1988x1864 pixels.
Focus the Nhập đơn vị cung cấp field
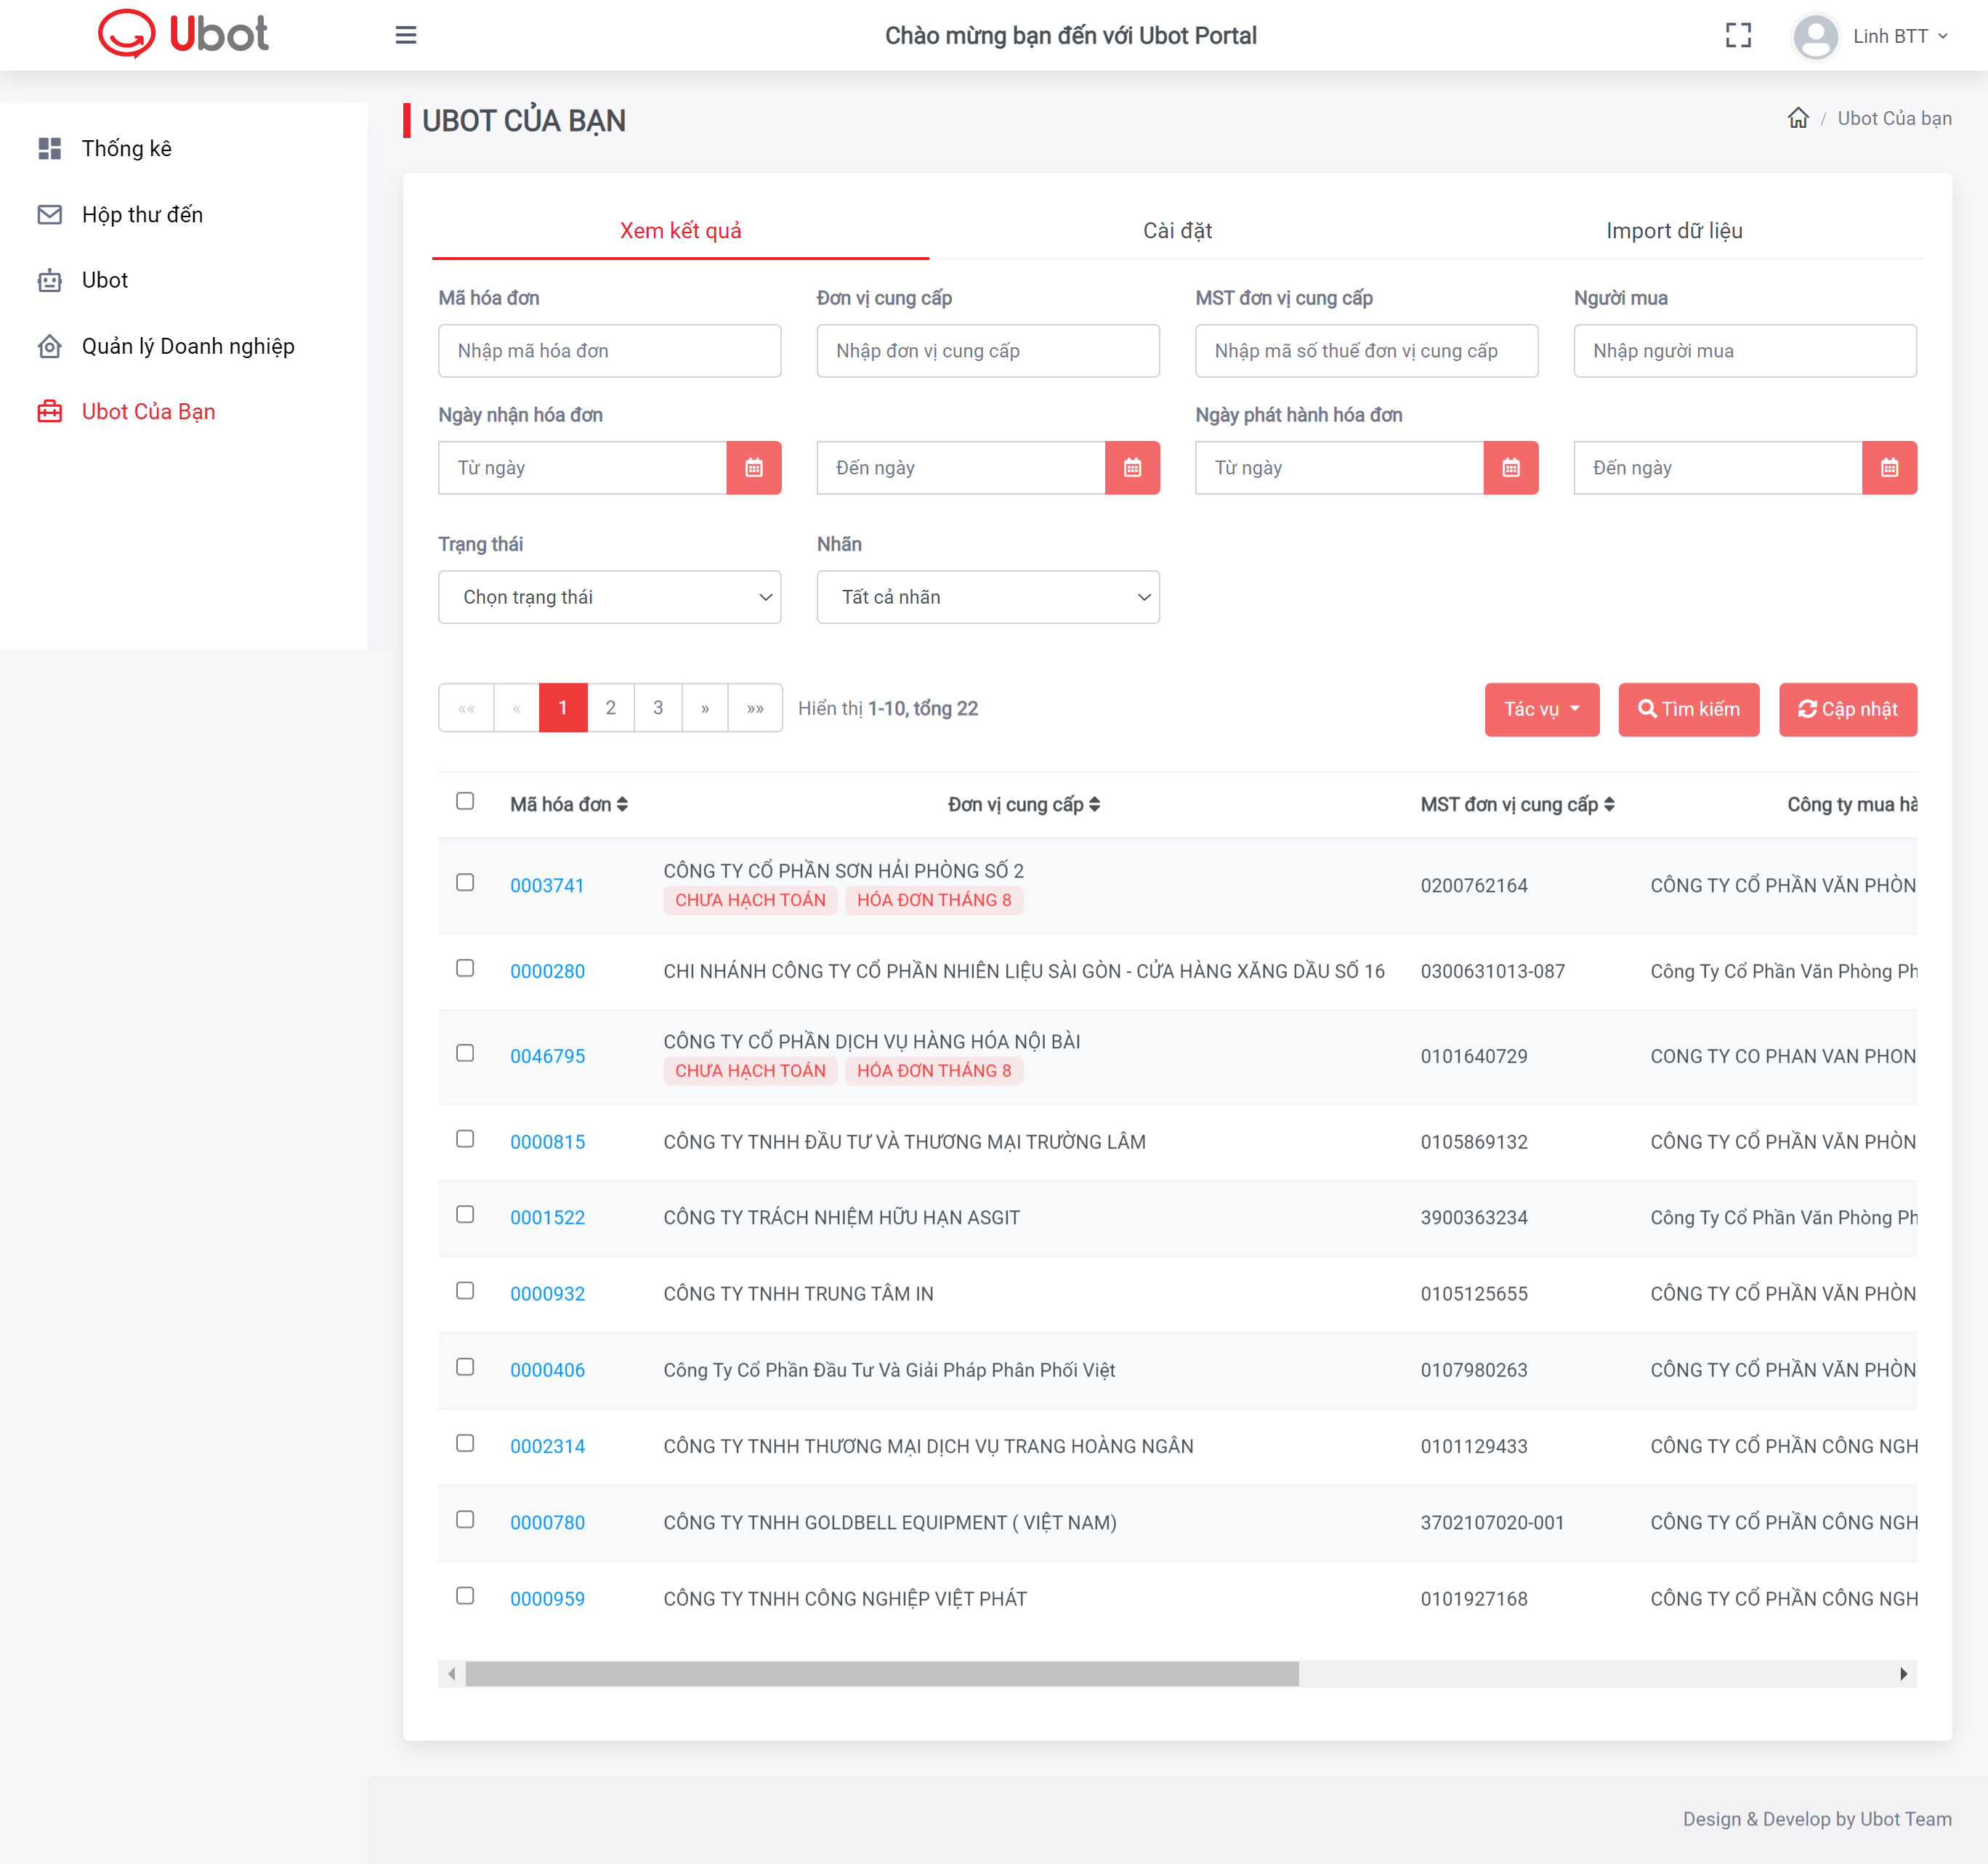[x=988, y=351]
